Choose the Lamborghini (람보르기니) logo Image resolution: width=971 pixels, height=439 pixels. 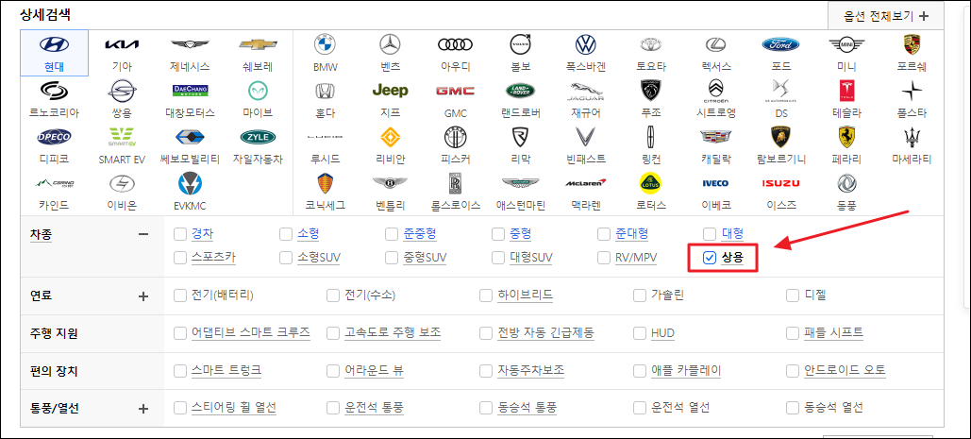pos(780,138)
